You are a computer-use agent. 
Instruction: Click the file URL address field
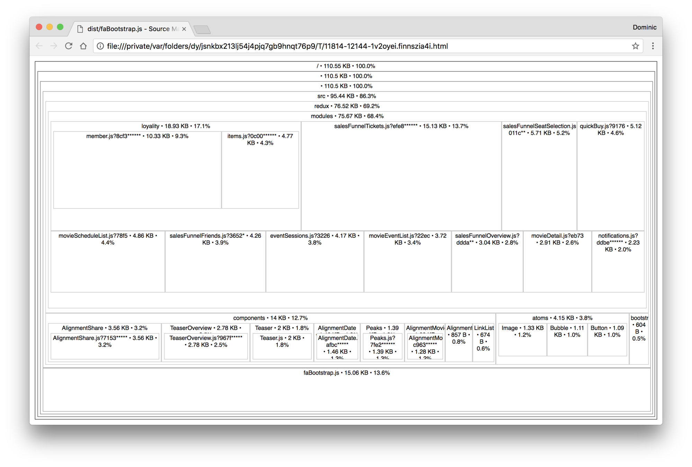coord(277,46)
